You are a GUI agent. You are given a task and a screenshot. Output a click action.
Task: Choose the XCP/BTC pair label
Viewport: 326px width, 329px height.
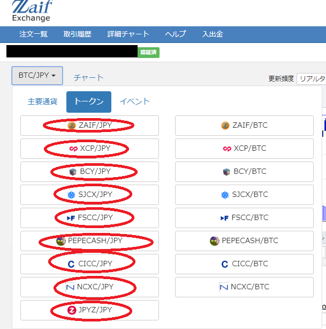[x=250, y=148]
